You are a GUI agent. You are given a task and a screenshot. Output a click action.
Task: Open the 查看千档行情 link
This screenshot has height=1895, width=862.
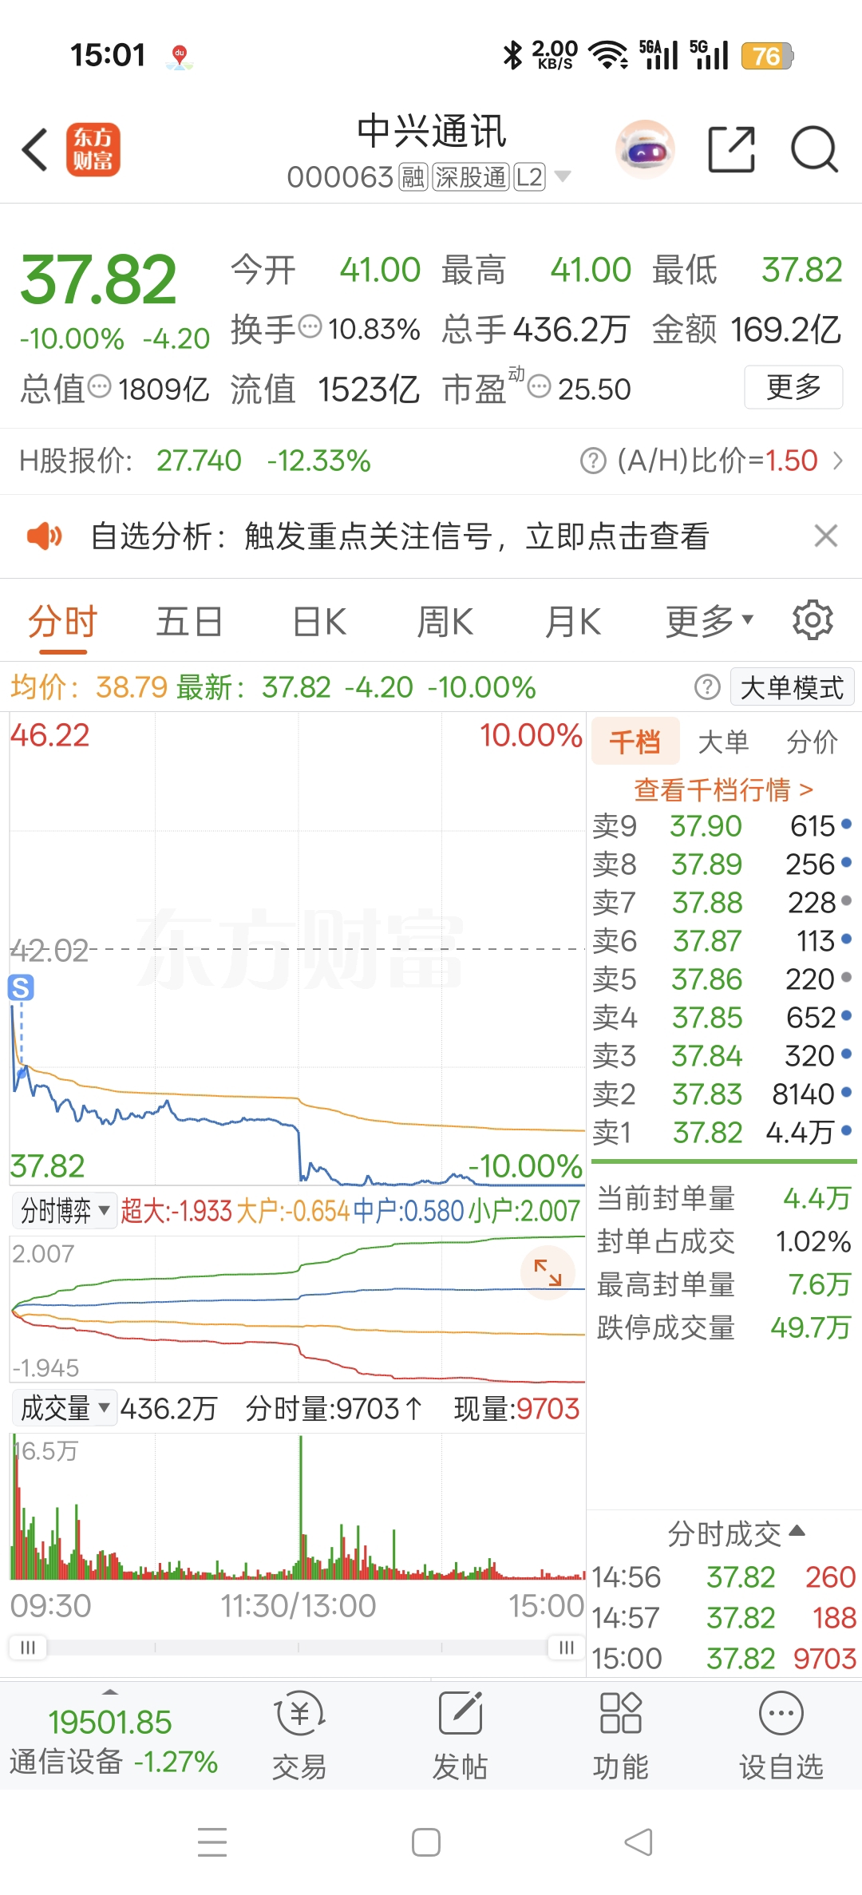[x=723, y=789]
